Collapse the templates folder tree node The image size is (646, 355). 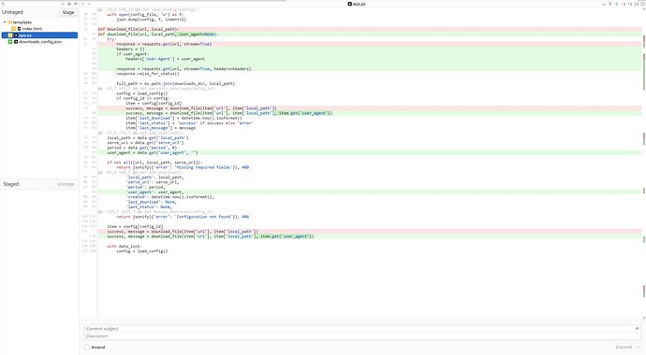pyautogui.click(x=5, y=22)
